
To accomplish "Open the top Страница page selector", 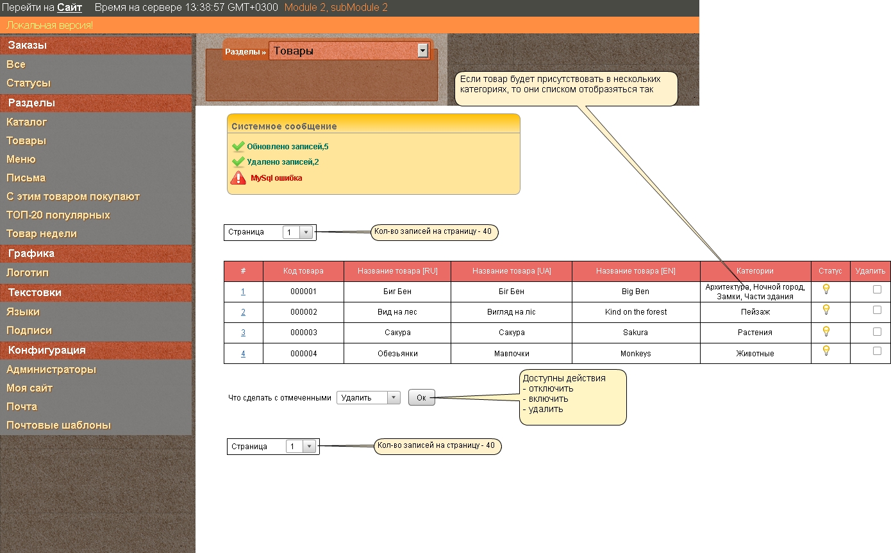I will click(297, 232).
